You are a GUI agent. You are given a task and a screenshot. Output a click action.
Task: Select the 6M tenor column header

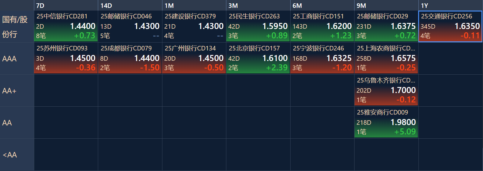[322, 5]
